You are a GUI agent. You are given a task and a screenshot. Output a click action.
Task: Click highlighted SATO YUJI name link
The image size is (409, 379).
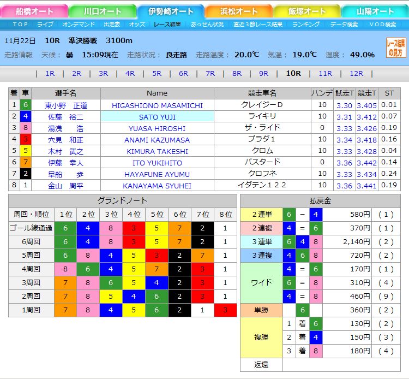coord(157,117)
